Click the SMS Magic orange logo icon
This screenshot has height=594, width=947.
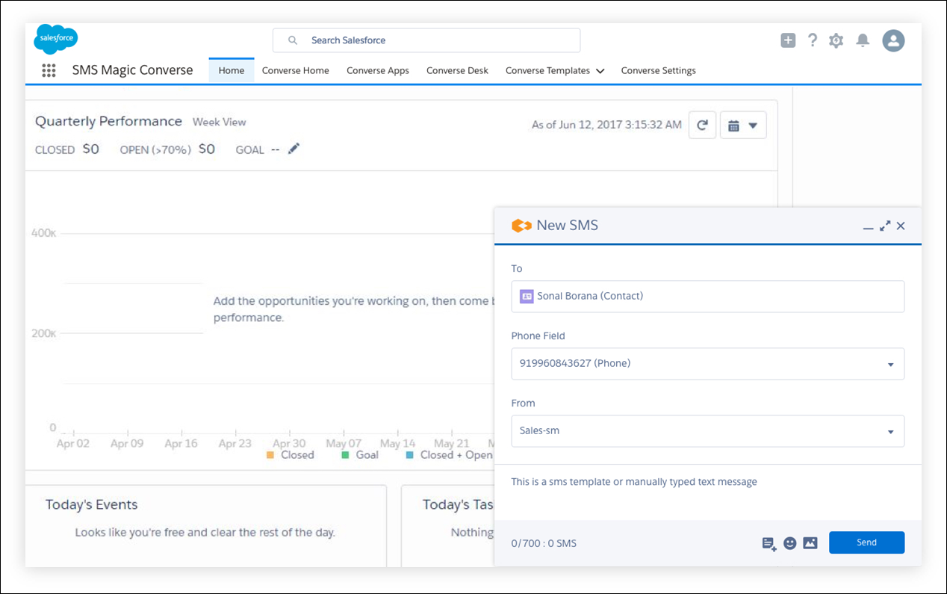pyautogui.click(x=521, y=226)
